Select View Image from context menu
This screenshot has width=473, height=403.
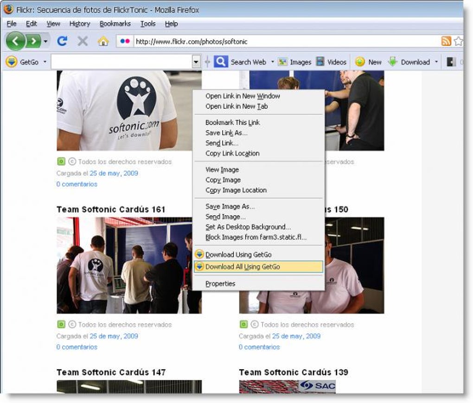click(258, 170)
